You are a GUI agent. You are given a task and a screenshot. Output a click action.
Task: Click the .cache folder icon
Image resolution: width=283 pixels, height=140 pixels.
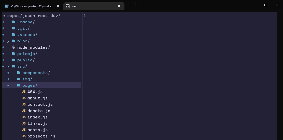[x=14, y=22]
